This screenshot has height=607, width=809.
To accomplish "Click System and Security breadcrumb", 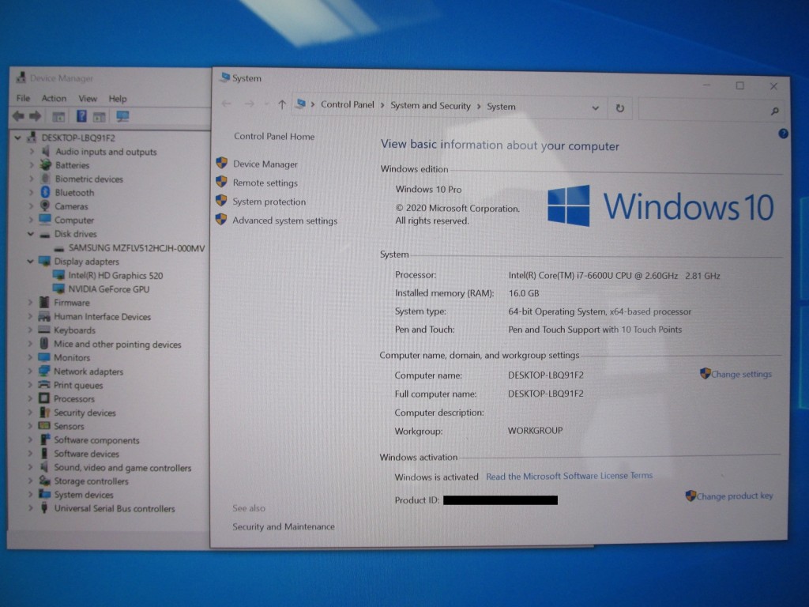I will [431, 105].
